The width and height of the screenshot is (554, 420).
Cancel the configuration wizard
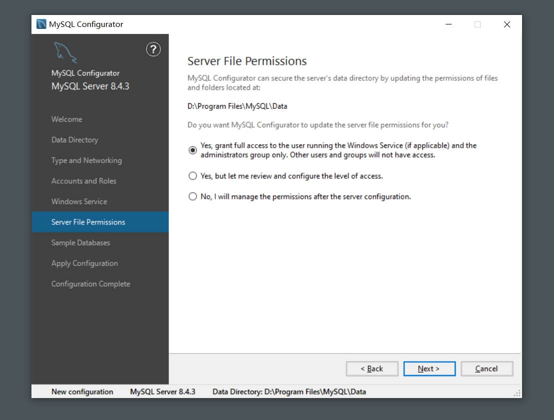(487, 369)
